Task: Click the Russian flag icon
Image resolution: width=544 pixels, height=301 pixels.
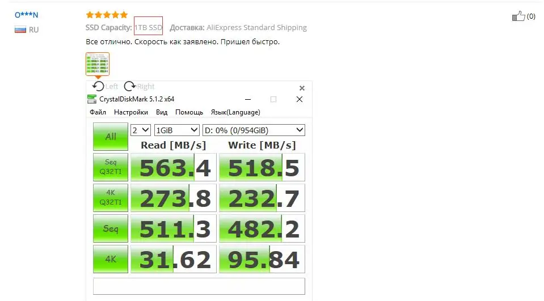Action: point(20,30)
